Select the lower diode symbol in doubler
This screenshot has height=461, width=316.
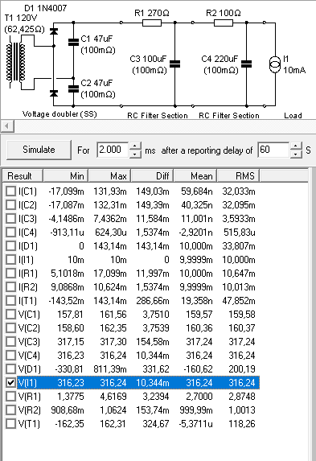(x=54, y=93)
